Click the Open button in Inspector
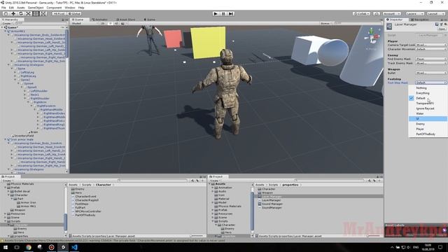The height and width of the screenshot is (252, 448). tap(442, 29)
